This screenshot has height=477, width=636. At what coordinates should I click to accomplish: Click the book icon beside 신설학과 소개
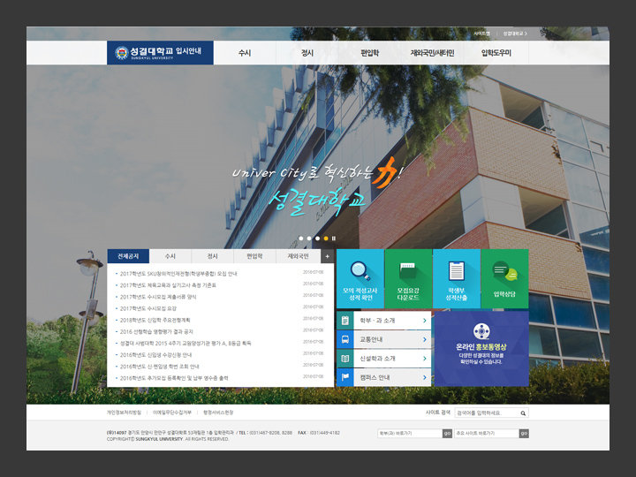345,359
